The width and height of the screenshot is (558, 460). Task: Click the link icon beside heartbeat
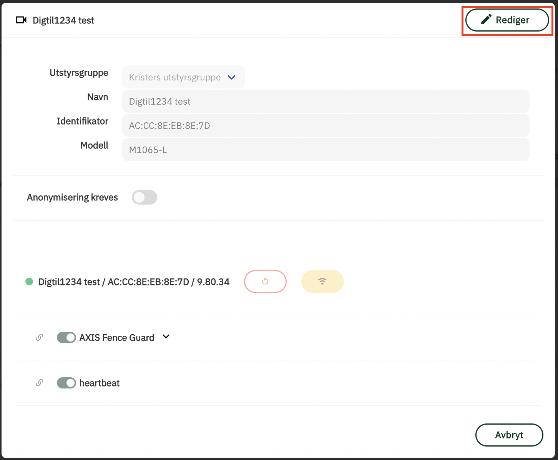point(39,383)
